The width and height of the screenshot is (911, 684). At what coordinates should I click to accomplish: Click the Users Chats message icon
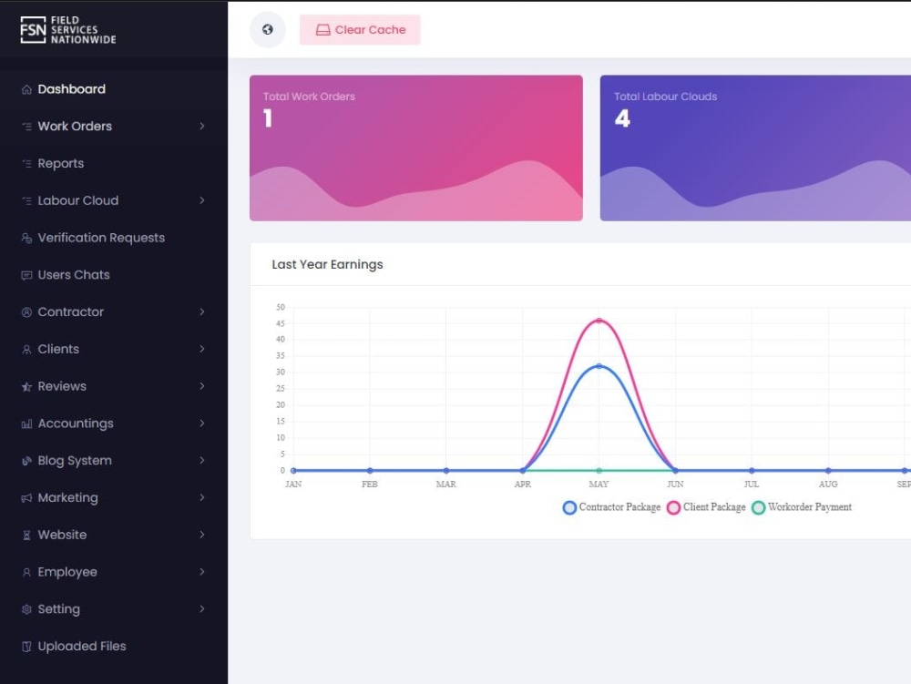point(26,275)
